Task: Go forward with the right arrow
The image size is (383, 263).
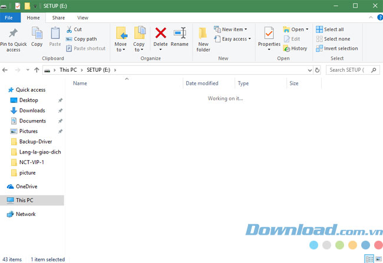Action: [18, 70]
